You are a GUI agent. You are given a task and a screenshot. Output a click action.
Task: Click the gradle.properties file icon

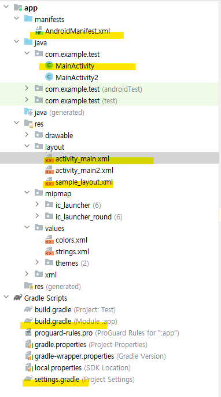pyautogui.click(x=28, y=345)
